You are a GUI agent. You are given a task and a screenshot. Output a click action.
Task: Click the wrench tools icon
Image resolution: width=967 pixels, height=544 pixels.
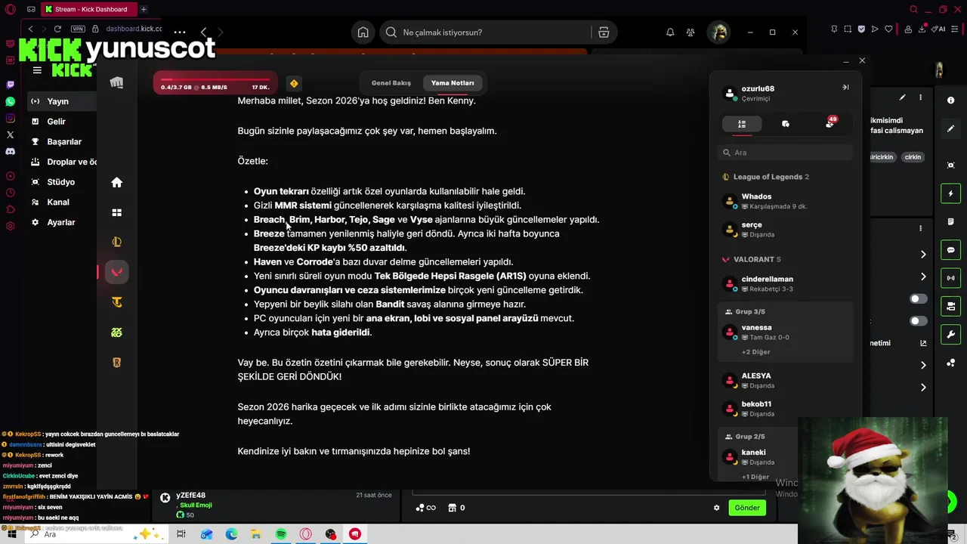pyautogui.click(x=950, y=335)
